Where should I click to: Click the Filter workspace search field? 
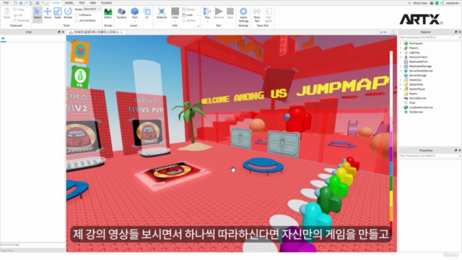pyautogui.click(x=430, y=38)
